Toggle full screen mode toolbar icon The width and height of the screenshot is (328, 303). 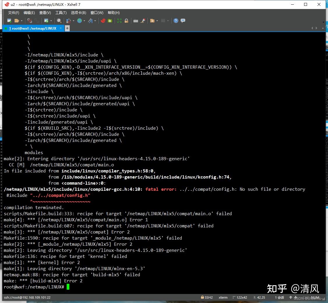(119, 21)
